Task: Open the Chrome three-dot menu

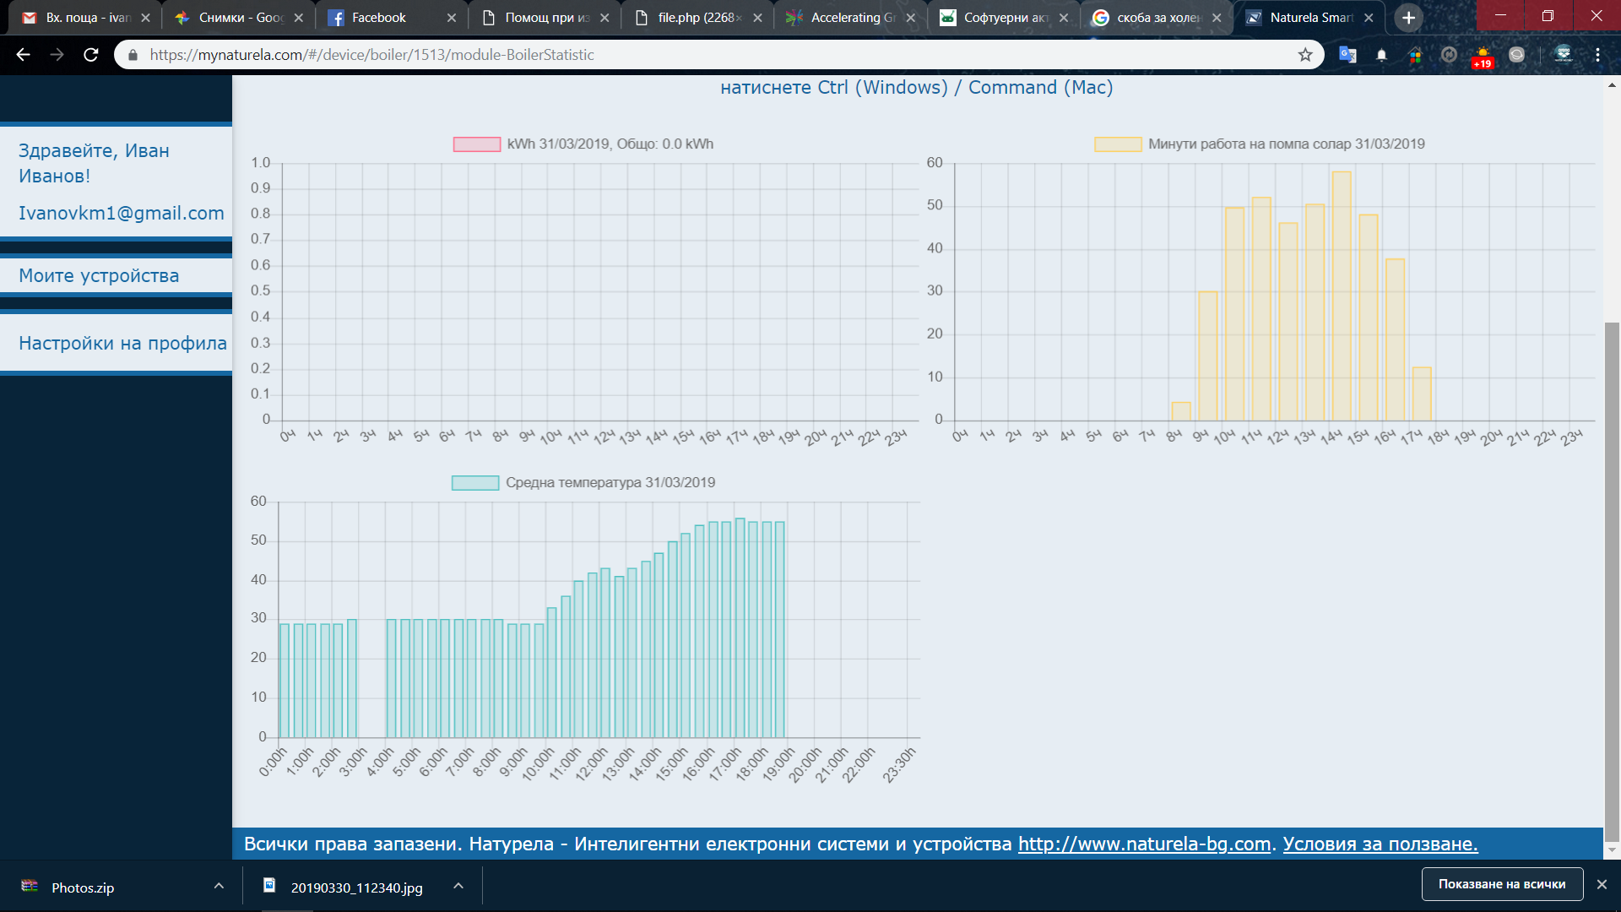Action: click(x=1597, y=55)
